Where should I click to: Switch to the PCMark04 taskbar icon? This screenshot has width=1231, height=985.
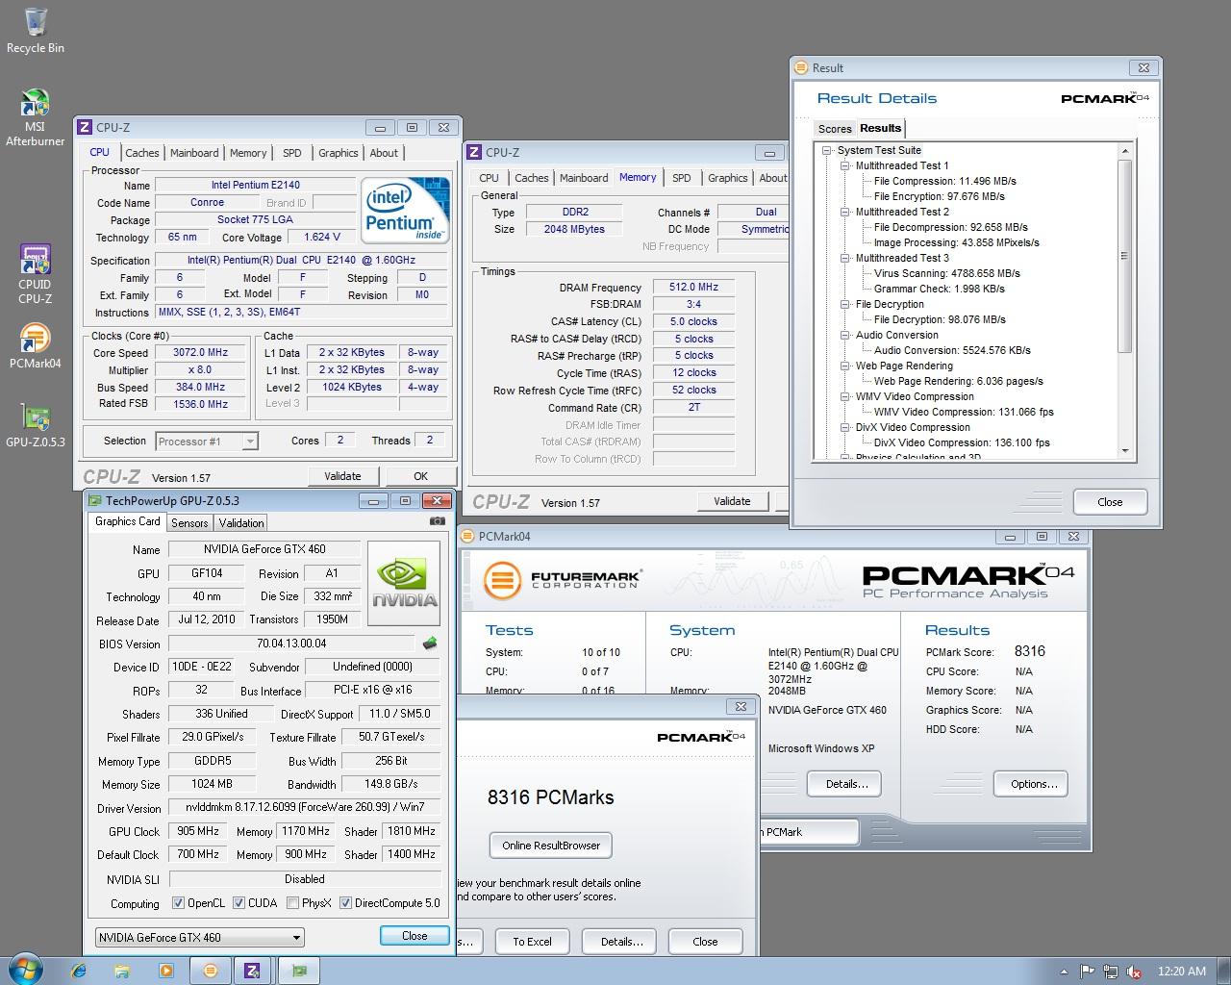(210, 971)
